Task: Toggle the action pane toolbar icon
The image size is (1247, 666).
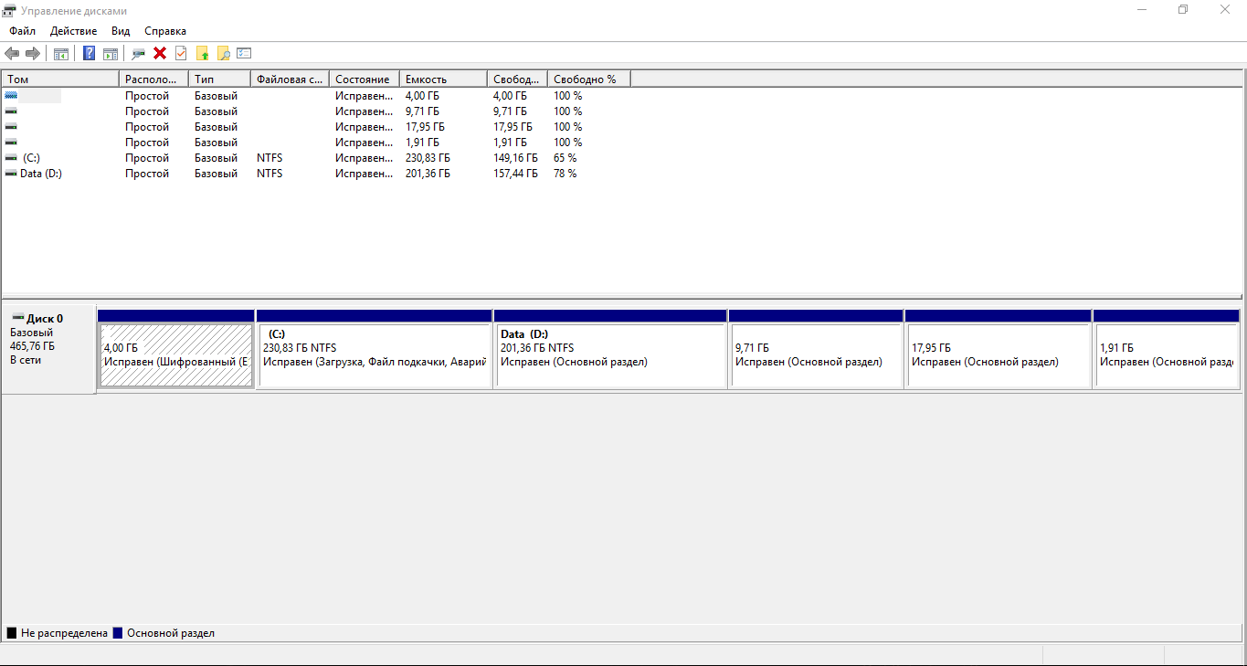Action: click(111, 53)
